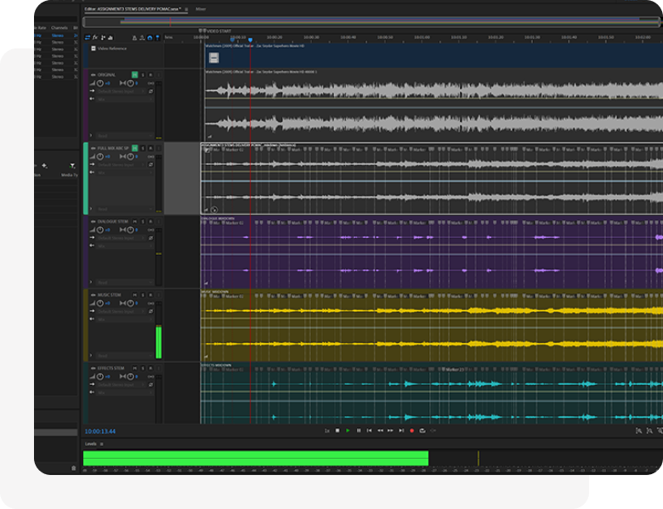Open FULL MIX ABC SP output Mix dropdown
This screenshot has height=509, width=663.
119,172
